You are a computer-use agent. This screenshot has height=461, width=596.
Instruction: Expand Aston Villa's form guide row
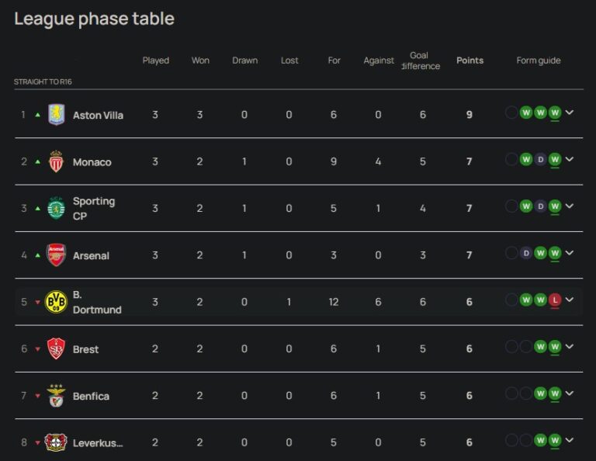pos(570,113)
